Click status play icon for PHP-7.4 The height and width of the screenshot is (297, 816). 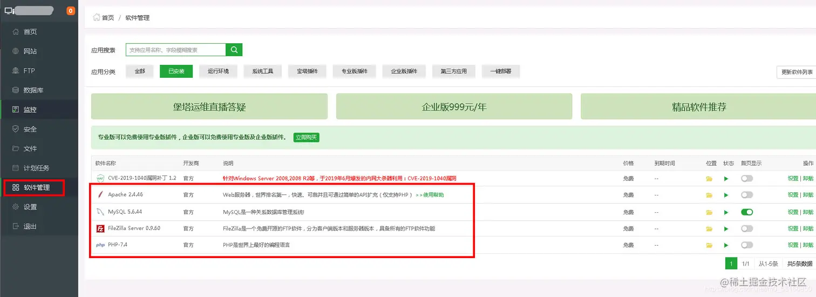point(726,245)
